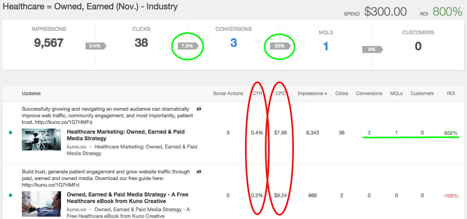Sort by Impressions column header
Image resolution: width=467 pixels, height=219 pixels.
(x=312, y=93)
